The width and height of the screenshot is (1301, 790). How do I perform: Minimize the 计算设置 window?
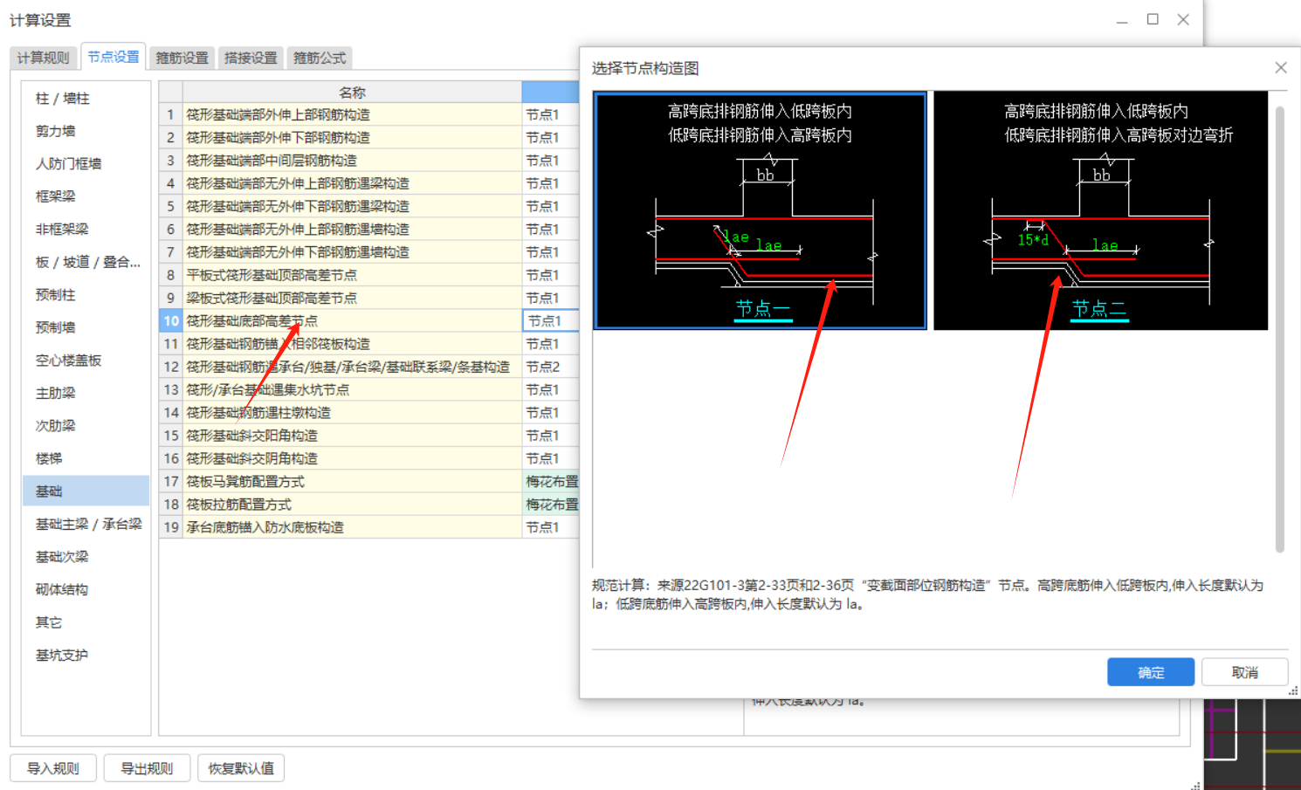(1122, 19)
